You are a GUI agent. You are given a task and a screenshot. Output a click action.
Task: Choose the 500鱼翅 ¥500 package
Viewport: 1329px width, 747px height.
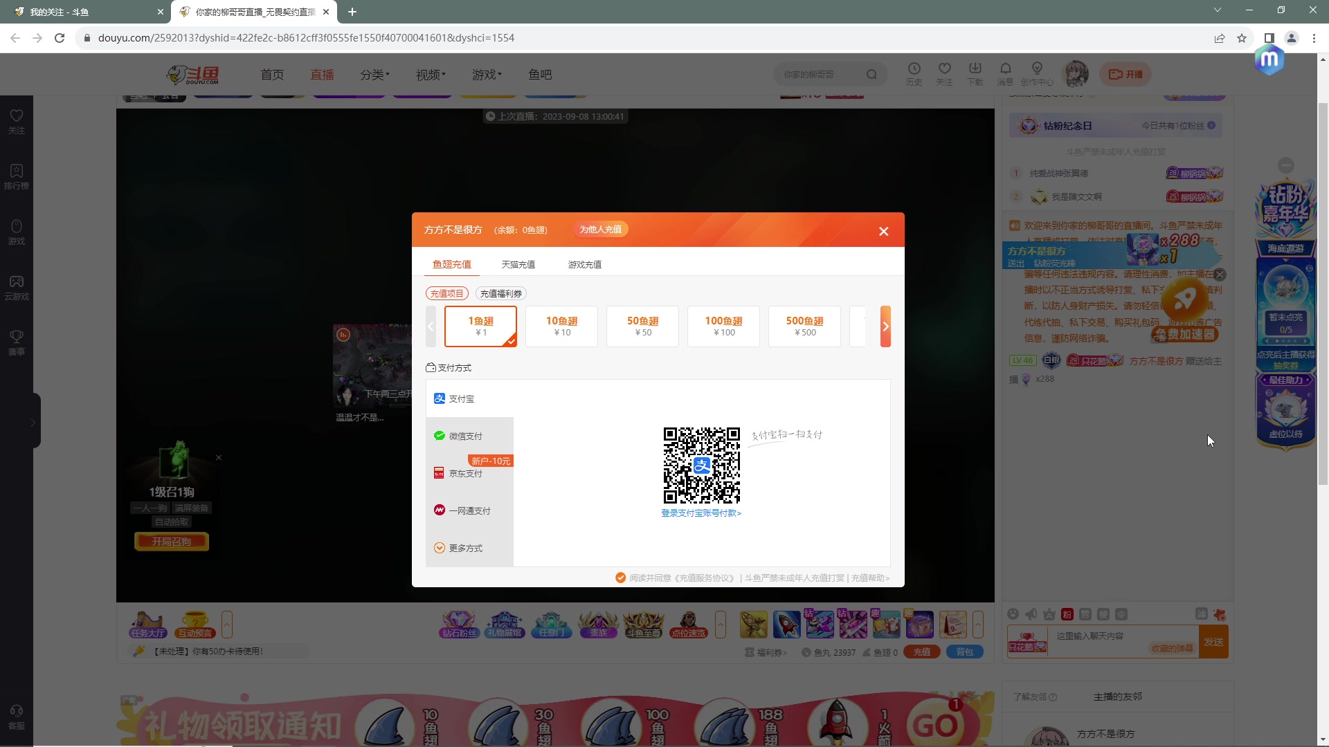tap(804, 326)
